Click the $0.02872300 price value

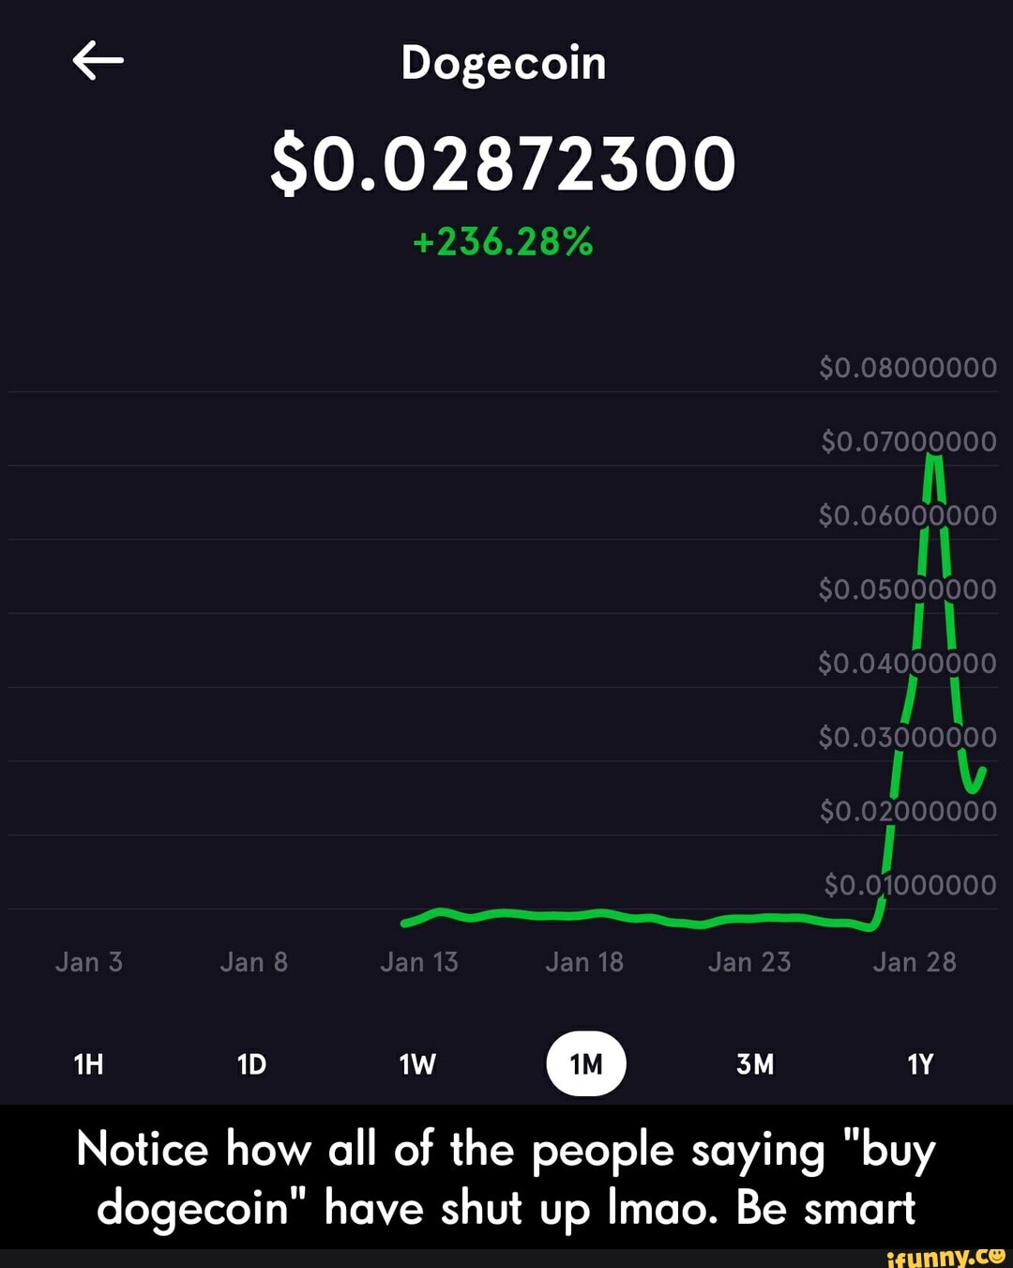504,163
